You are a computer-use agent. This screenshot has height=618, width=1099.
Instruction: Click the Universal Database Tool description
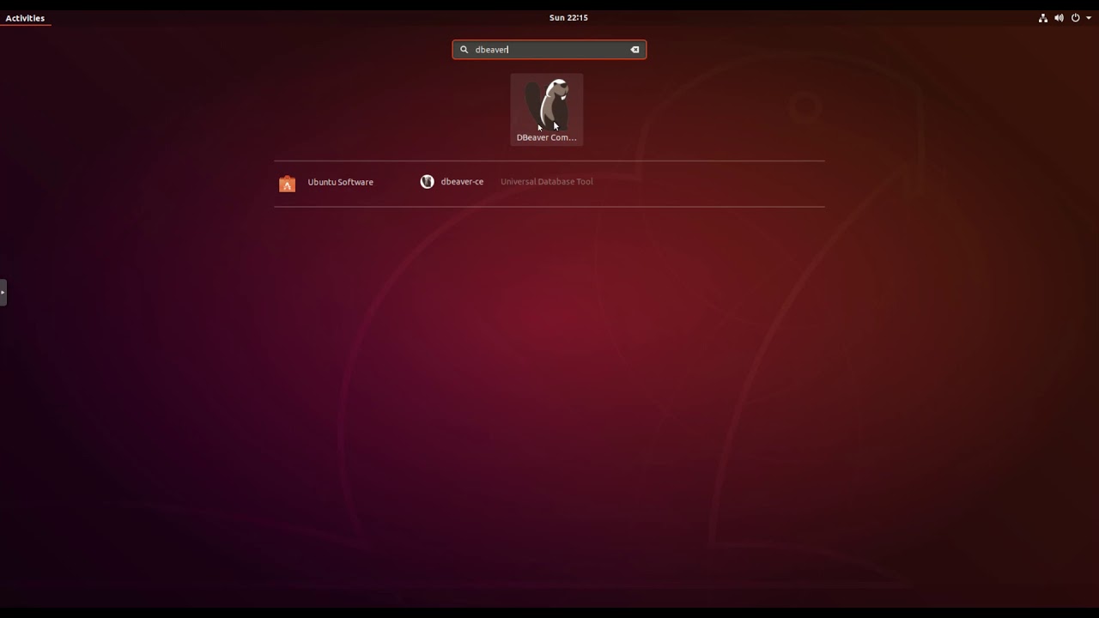[x=547, y=182]
